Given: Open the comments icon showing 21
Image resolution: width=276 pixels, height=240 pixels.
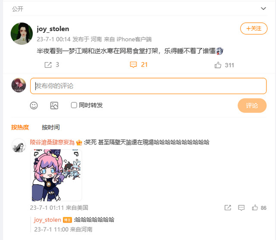Looking at the screenshot, I should coord(133,65).
